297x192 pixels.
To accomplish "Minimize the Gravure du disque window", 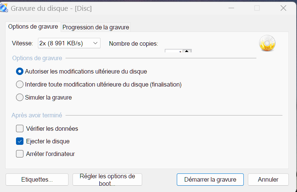I will click(x=231, y=8).
